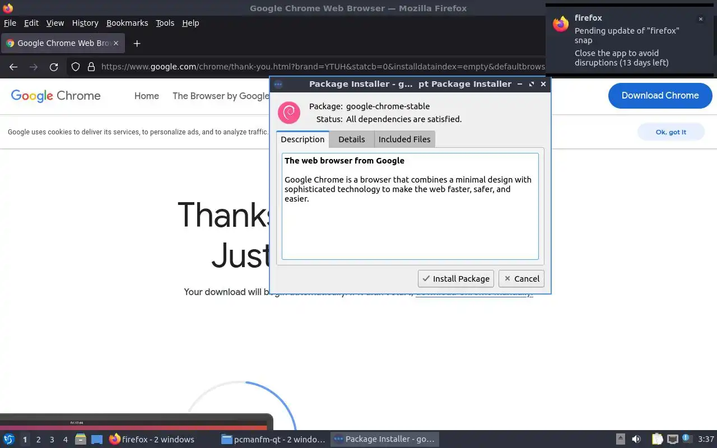Launch the file manager quicklaunch icon
The image size is (717, 448).
coord(81,439)
